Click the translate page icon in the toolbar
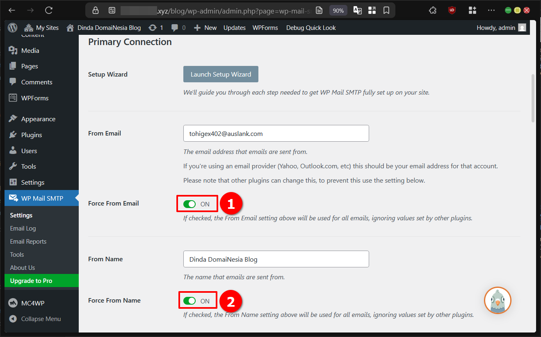 [357, 10]
